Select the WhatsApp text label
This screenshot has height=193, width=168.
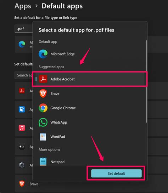coord(59,122)
